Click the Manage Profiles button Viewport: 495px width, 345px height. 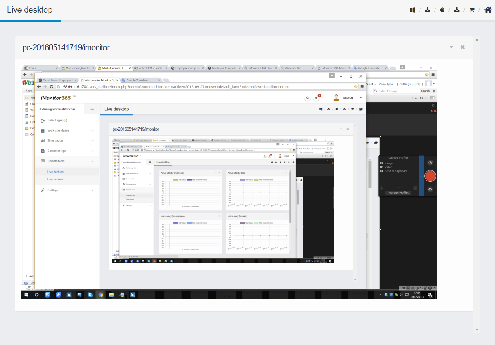(x=398, y=193)
